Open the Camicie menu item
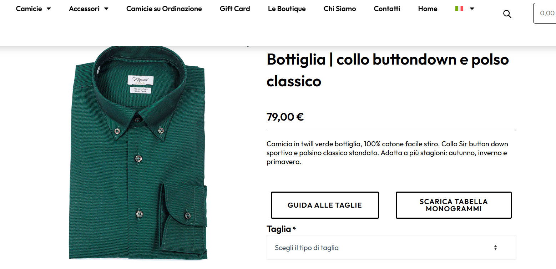The height and width of the screenshot is (269, 556). tap(29, 9)
